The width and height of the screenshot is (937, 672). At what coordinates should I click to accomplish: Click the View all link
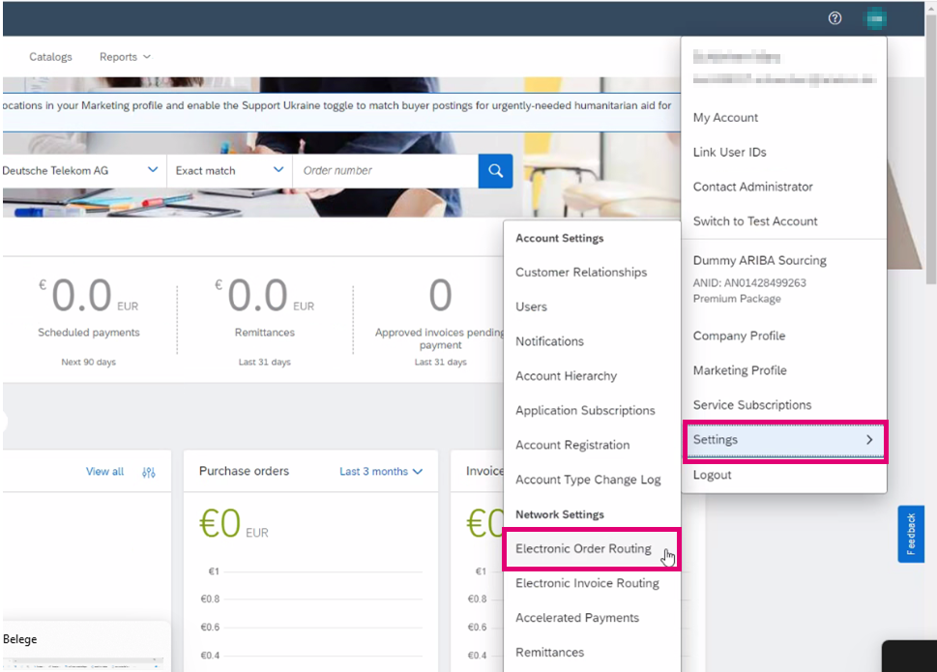[x=103, y=471]
